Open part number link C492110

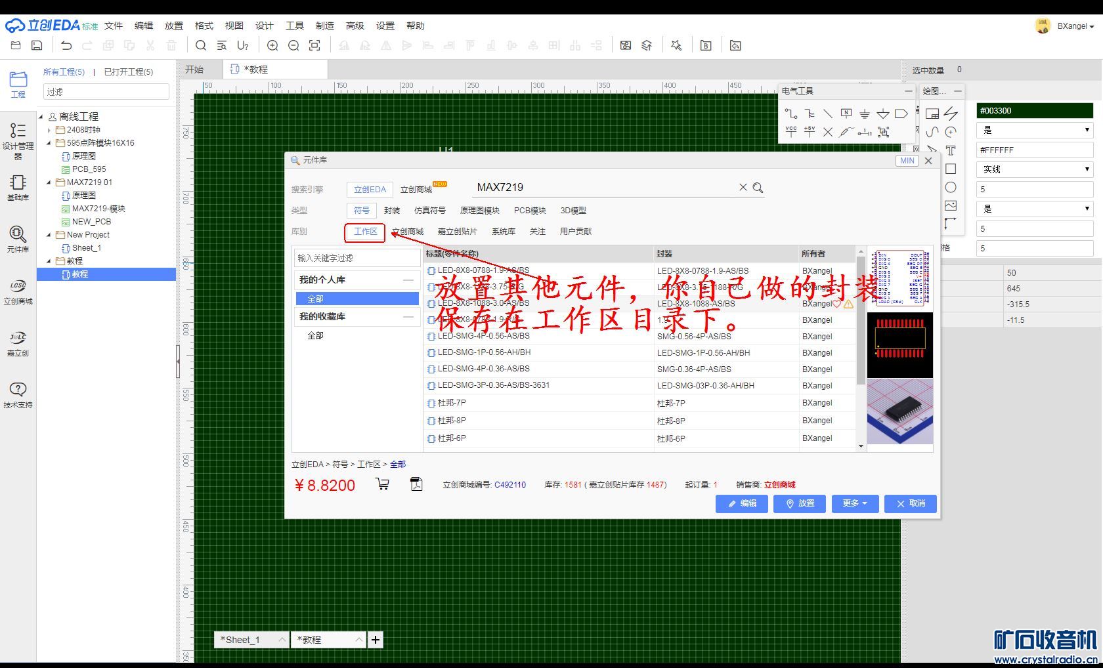pyautogui.click(x=510, y=485)
